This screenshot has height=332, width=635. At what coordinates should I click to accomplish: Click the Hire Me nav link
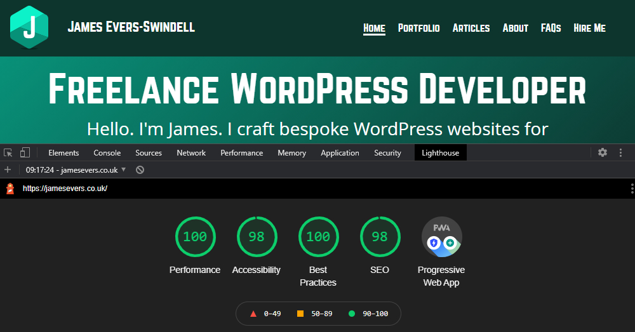[590, 28]
